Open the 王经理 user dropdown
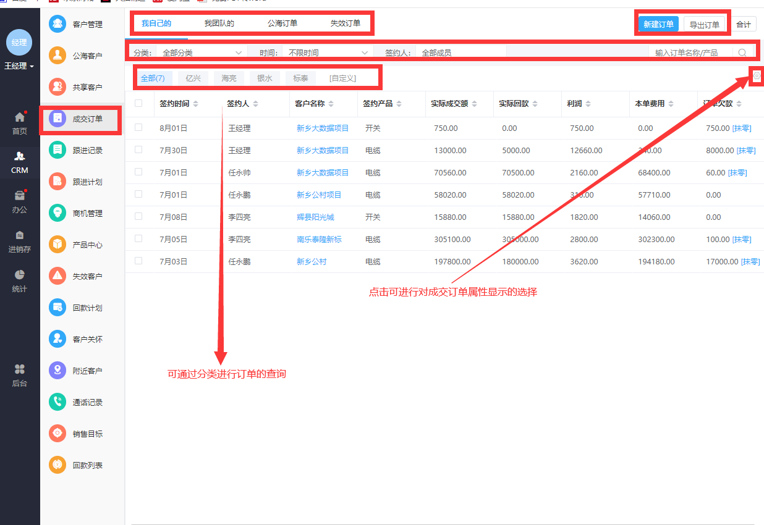 point(19,65)
